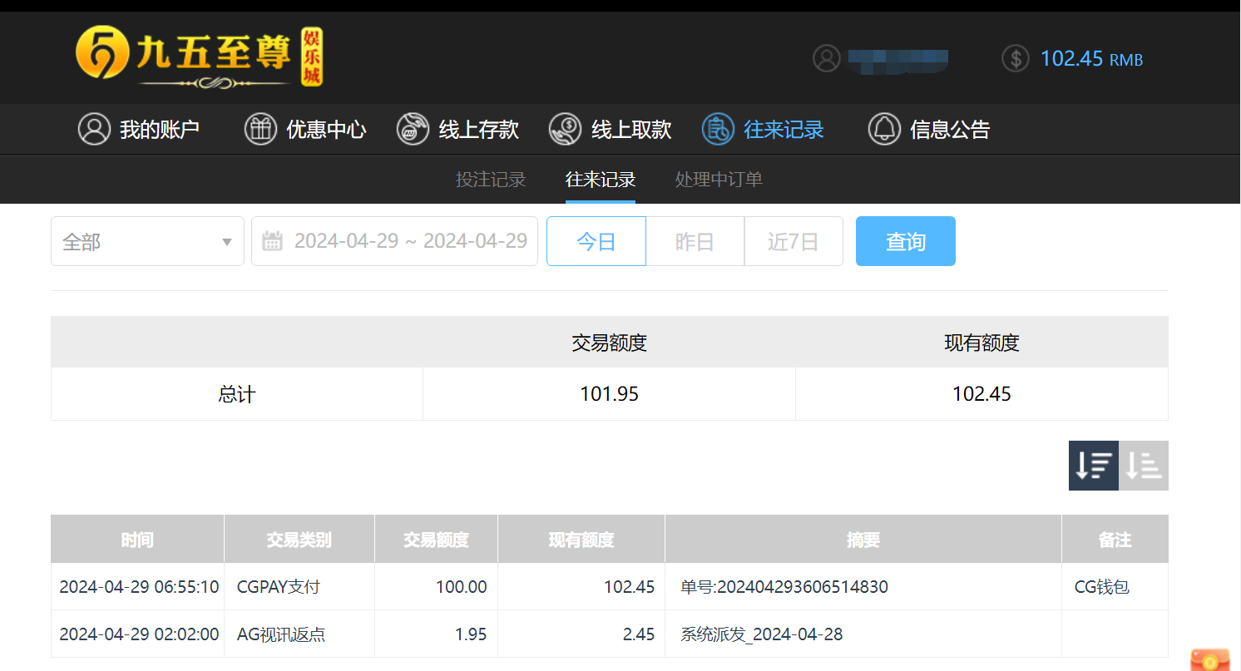1241x671 pixels.
Task: Click the calendar icon in date field
Action: click(x=272, y=241)
